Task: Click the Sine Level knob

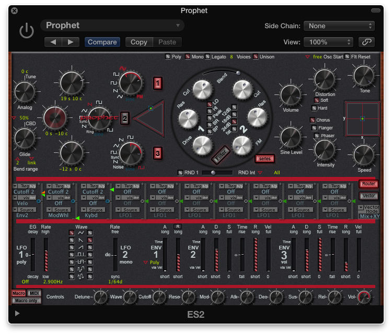Action: click(291, 137)
